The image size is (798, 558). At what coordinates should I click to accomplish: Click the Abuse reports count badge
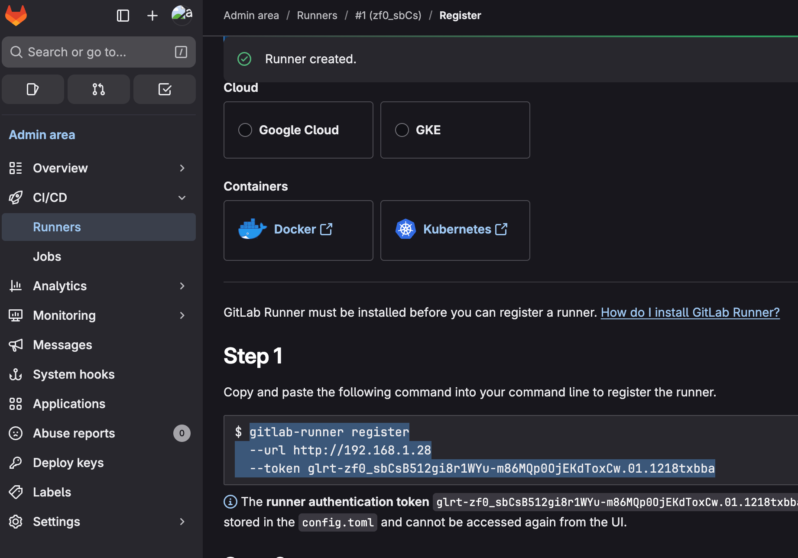pos(182,433)
